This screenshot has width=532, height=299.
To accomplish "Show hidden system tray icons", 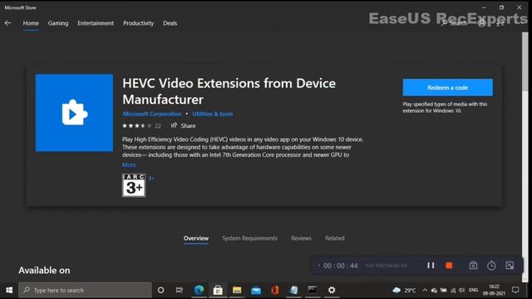I will pyautogui.click(x=425, y=290).
